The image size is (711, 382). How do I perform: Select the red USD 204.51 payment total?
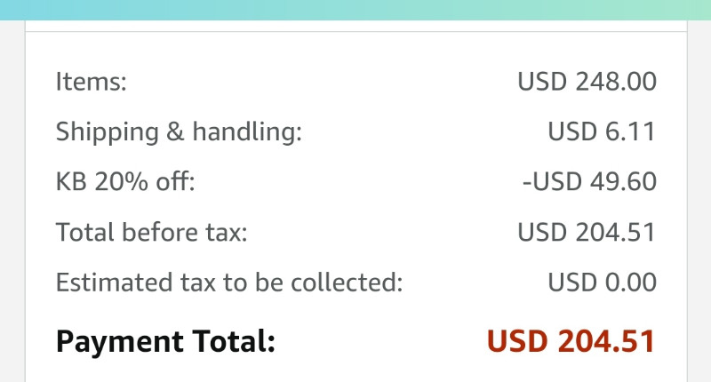tap(571, 341)
